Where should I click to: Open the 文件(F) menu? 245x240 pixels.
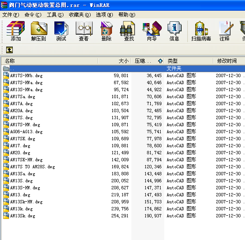(x=11, y=15)
